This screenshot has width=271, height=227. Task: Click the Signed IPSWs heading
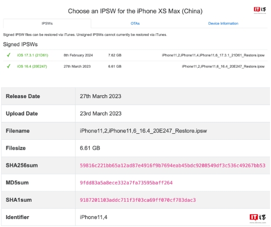pyautogui.click(x=20, y=45)
